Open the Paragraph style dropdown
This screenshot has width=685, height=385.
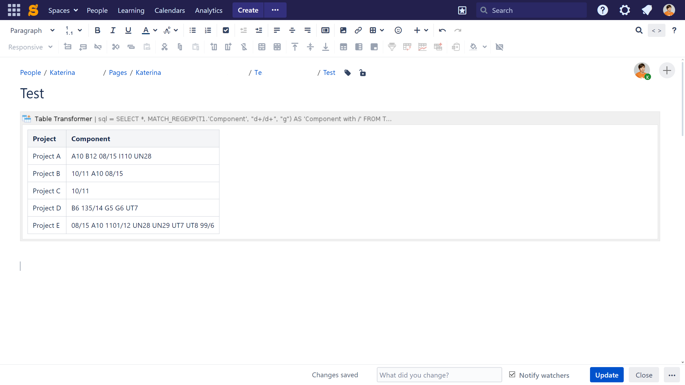[32, 30]
